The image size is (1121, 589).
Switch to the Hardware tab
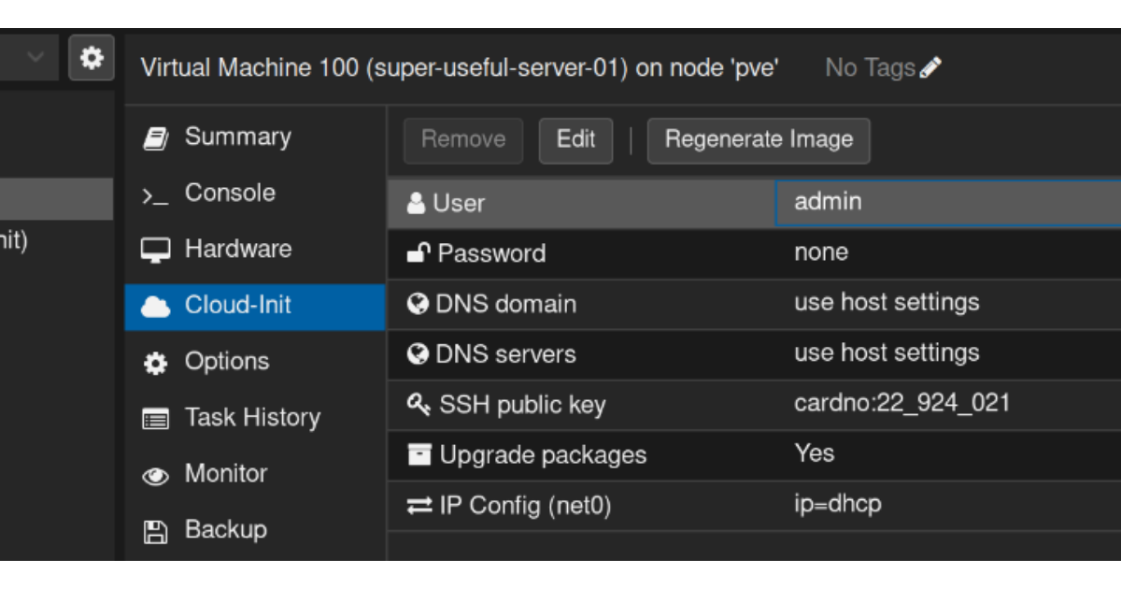(x=237, y=250)
